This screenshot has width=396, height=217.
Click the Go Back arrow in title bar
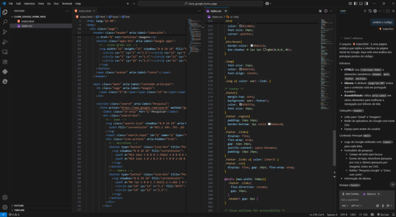click(x=128, y=3)
